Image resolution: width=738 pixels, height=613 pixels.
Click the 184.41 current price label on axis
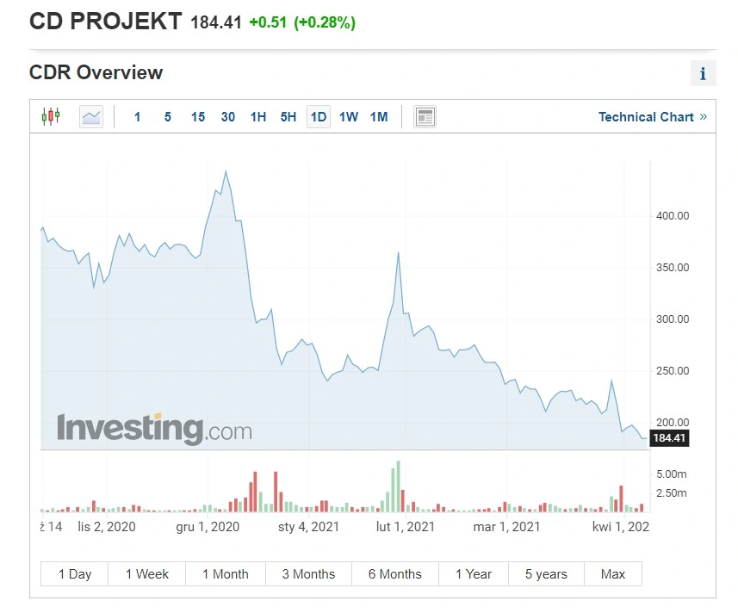point(669,438)
